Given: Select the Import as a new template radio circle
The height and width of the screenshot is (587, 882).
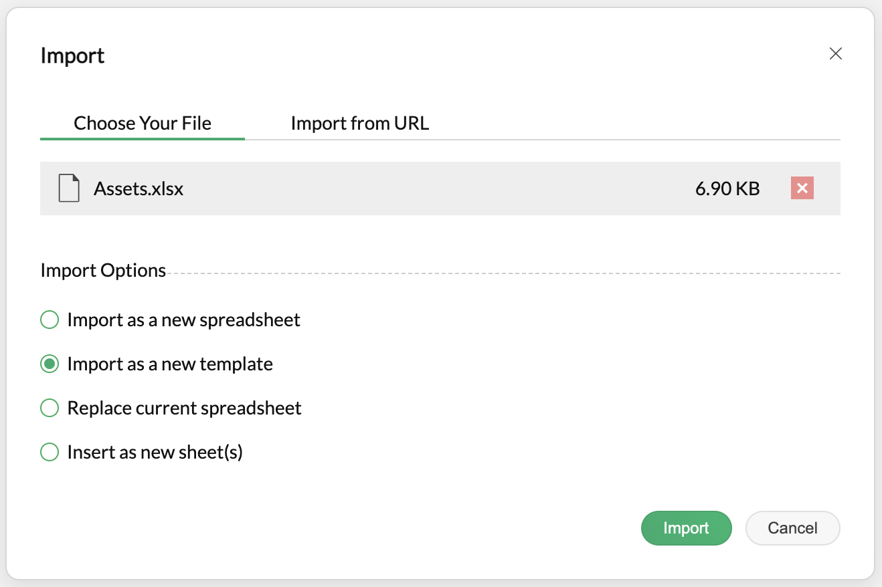Looking at the screenshot, I should click(50, 364).
